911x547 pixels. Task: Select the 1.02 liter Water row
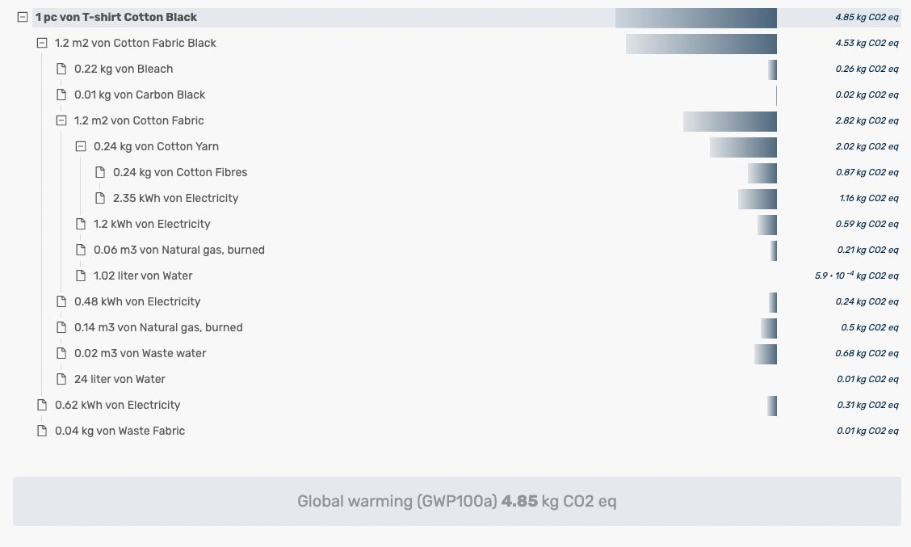point(143,276)
